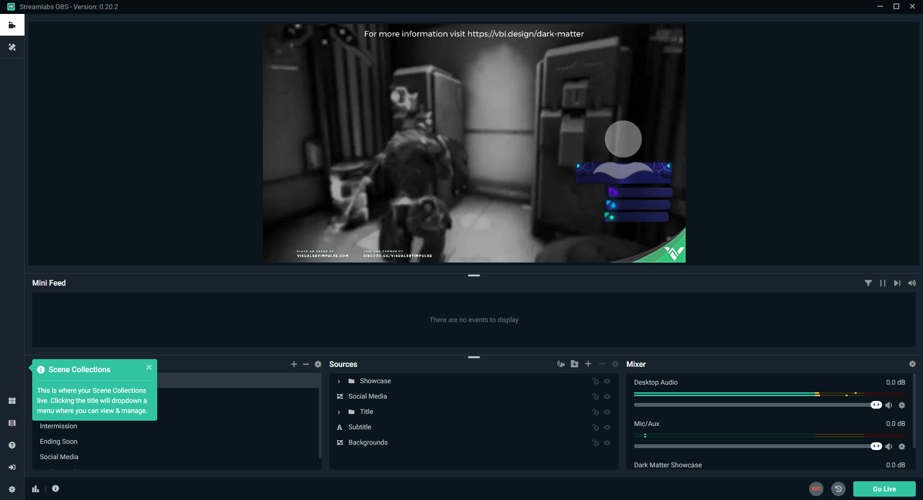Select the Editor tab in the left sidebar
This screenshot has width=923, height=500.
pos(12,25)
